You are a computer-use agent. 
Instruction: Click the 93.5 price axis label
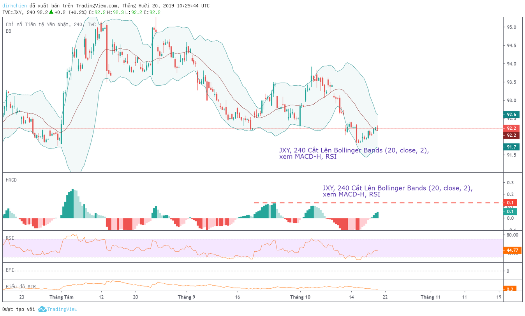tap(511, 82)
